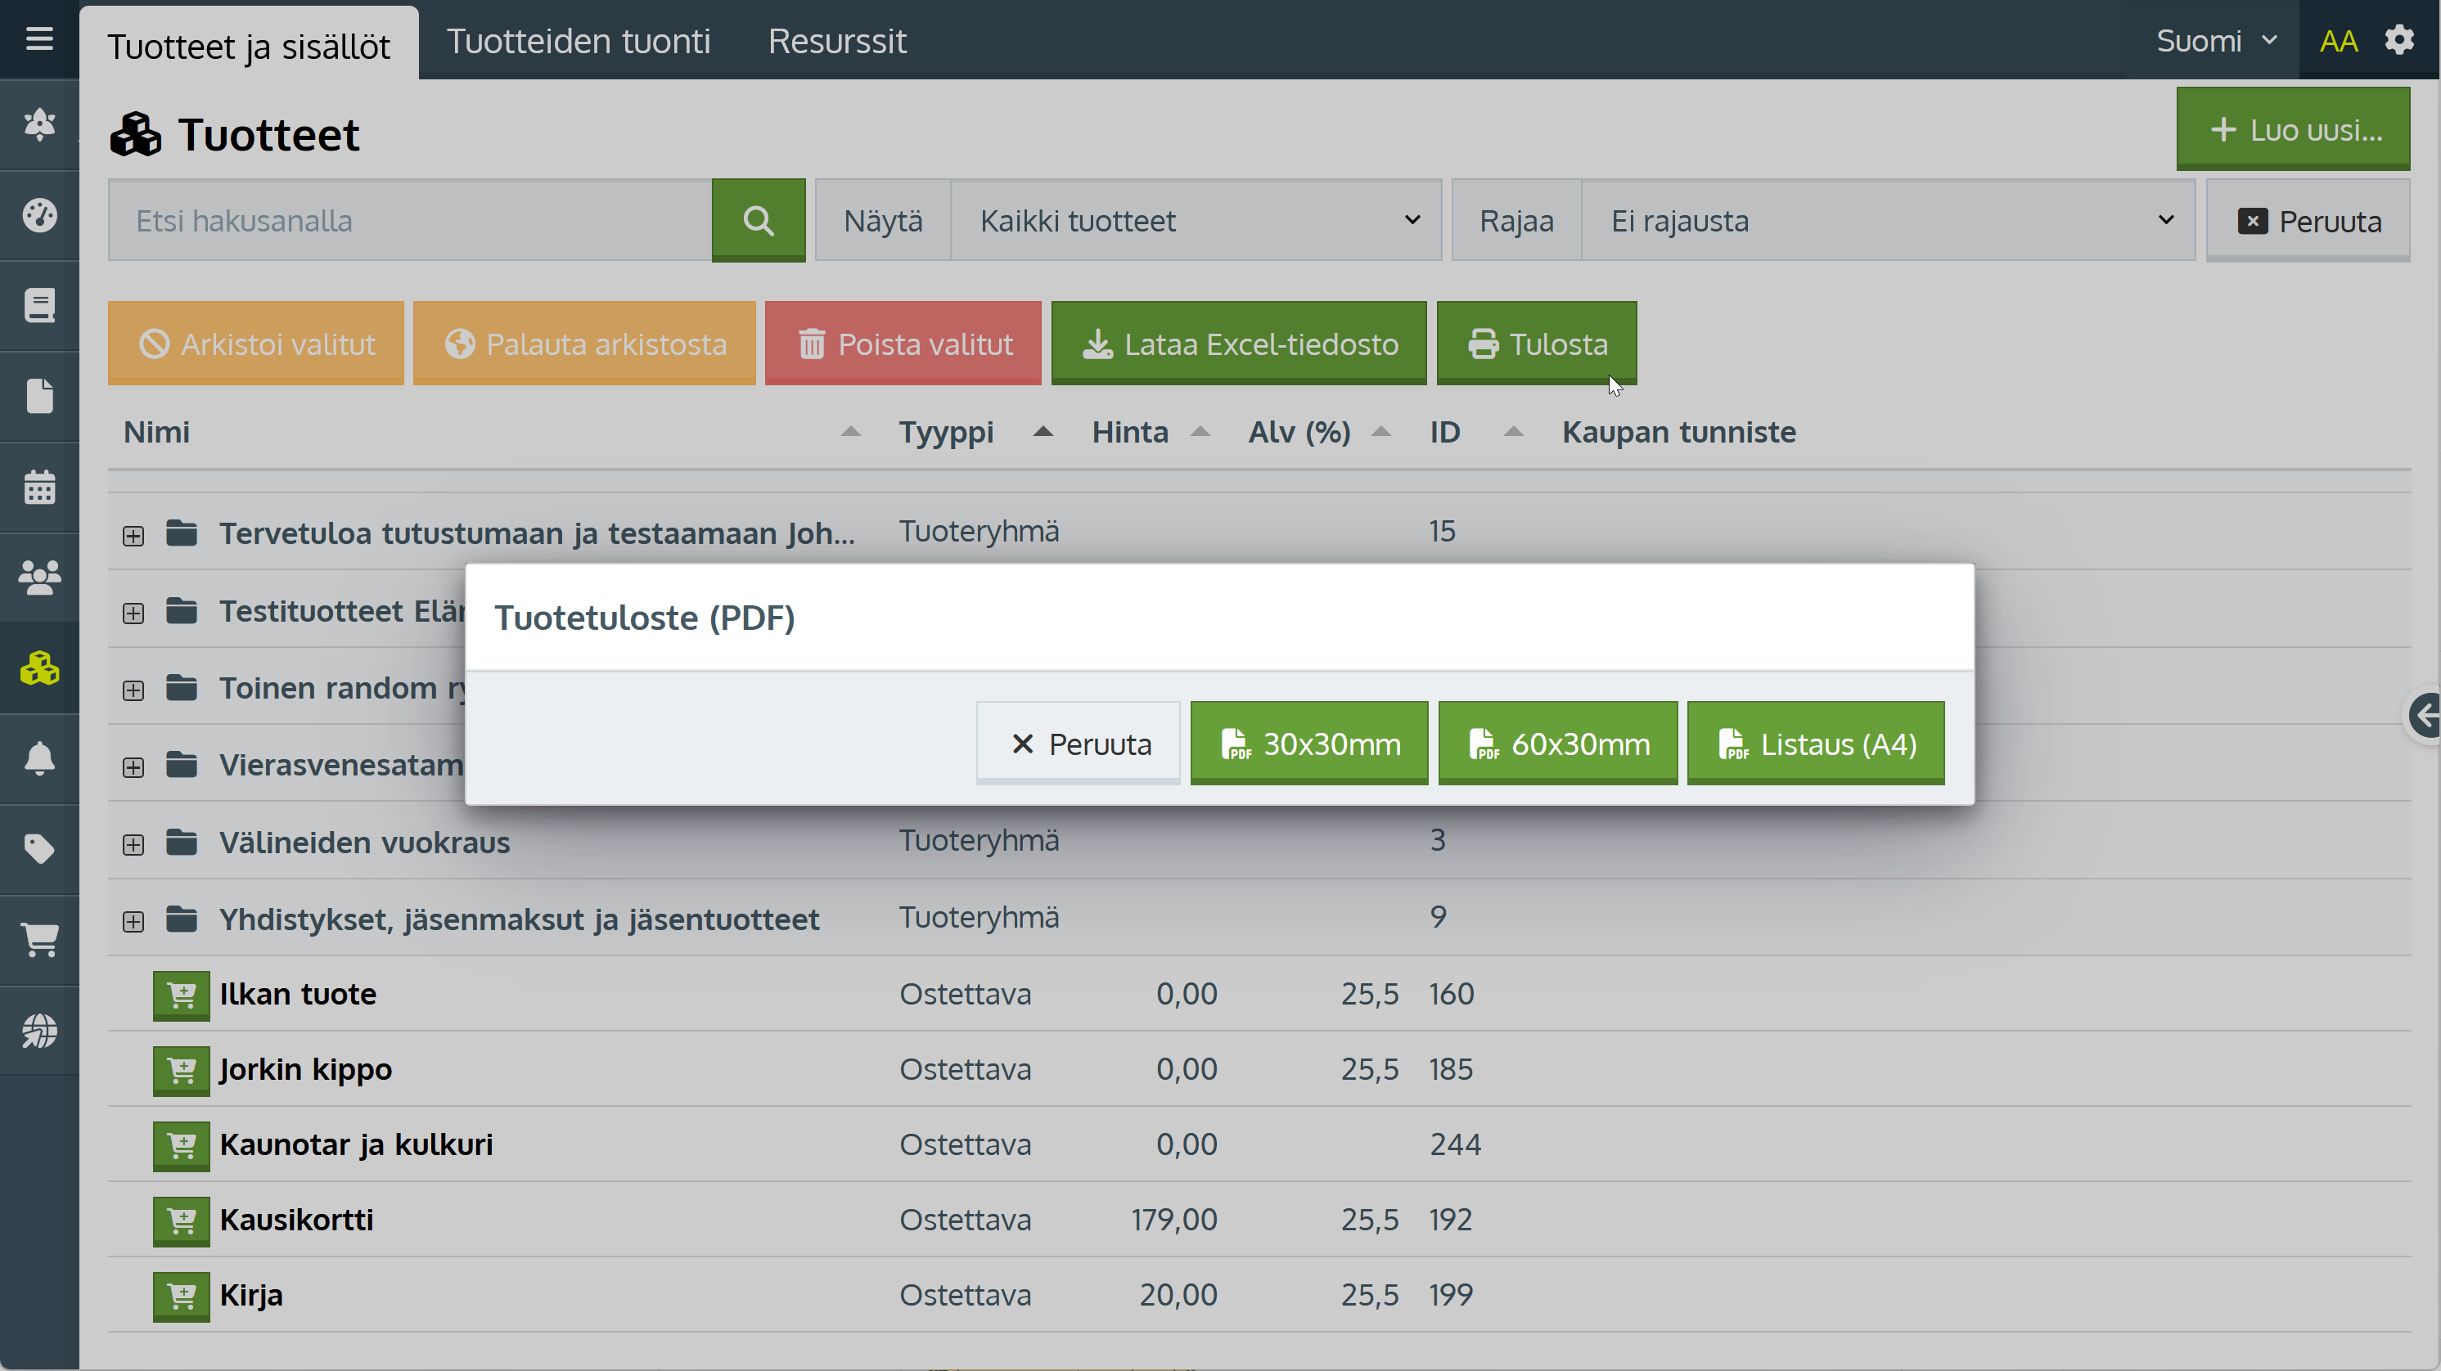
Task: Click the green search magnifier button
Action: pos(758,220)
